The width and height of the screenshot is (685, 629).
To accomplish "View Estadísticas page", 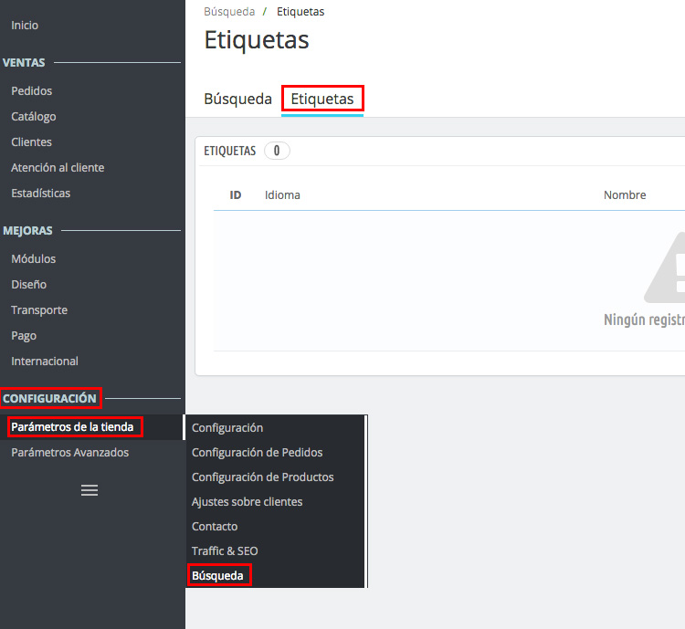I will [x=40, y=193].
